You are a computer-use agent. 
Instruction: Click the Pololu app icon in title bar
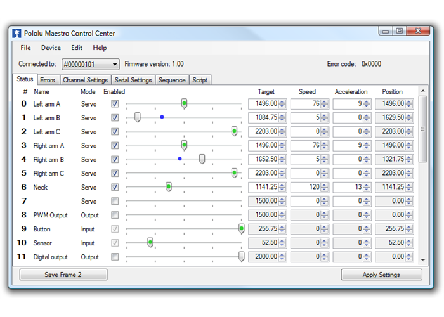(16, 33)
